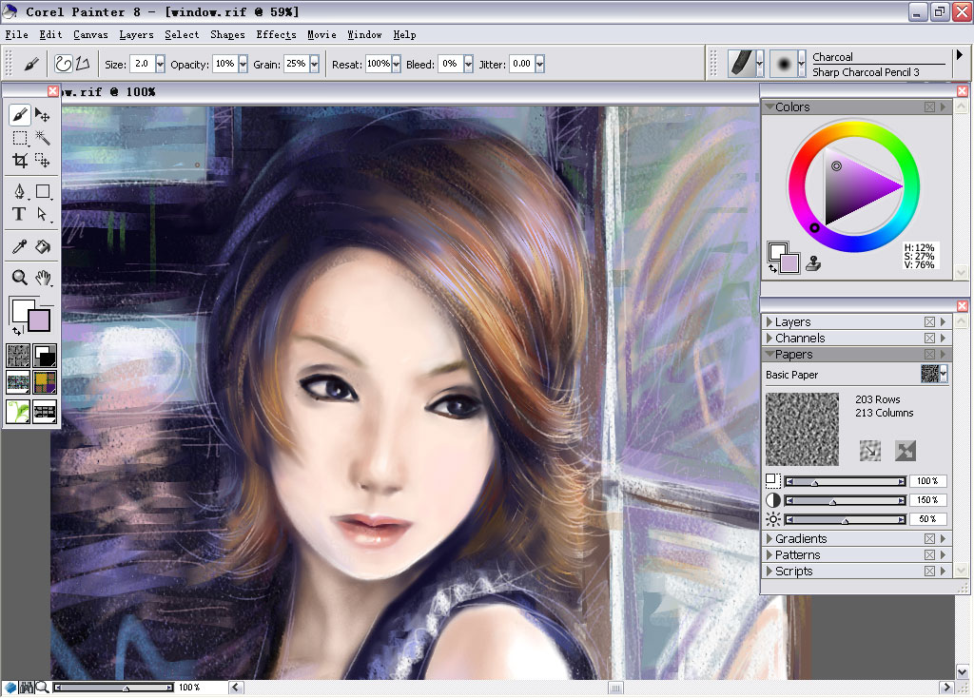974x698 pixels.
Task: Expand the Patterns palette
Action: click(769, 554)
